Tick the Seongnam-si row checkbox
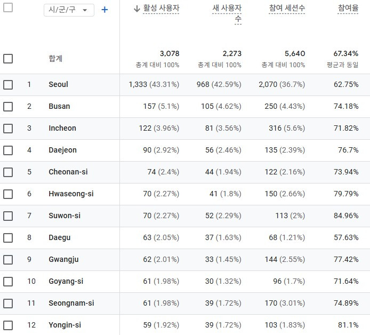This screenshot has height=335, width=370. click(8, 304)
